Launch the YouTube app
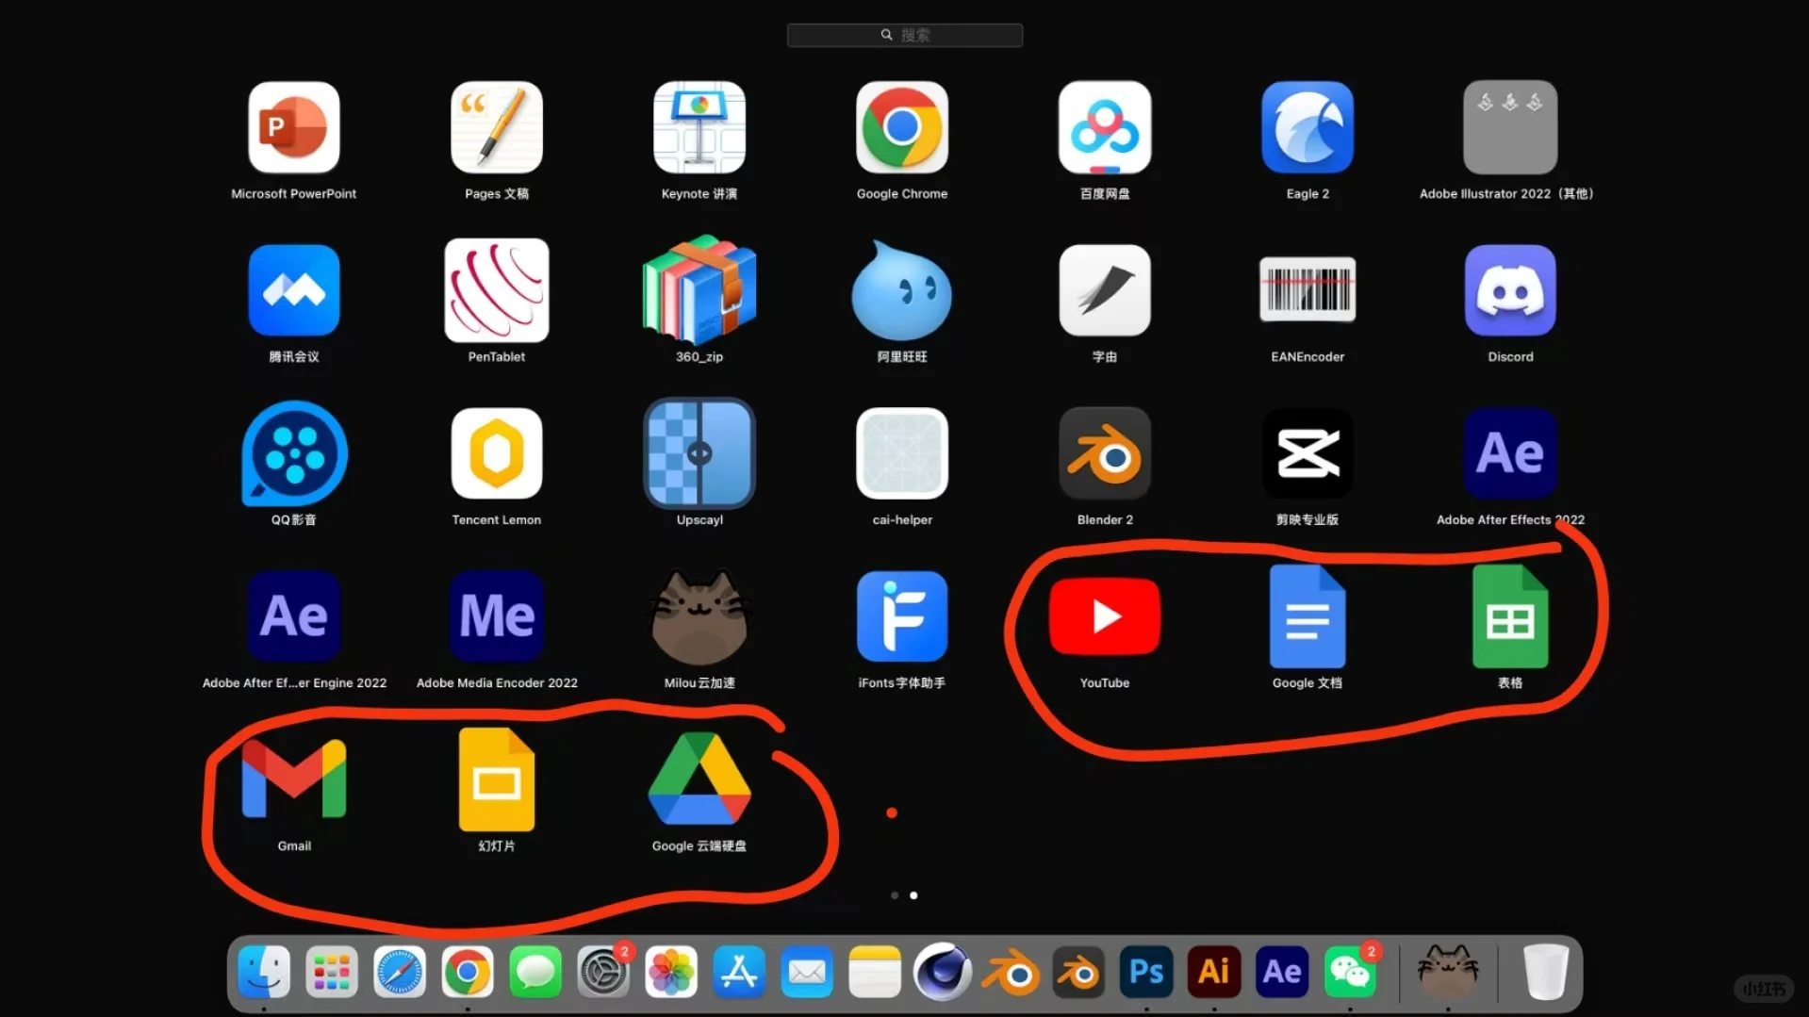The image size is (1809, 1017). [1105, 617]
